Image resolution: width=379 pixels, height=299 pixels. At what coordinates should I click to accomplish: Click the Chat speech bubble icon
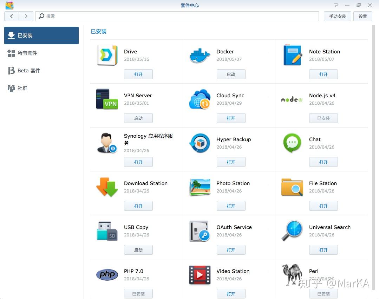[x=292, y=143]
